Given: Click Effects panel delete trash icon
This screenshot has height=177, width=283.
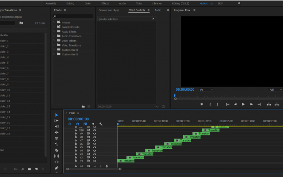Looking at the screenshot, I should pos(88,107).
